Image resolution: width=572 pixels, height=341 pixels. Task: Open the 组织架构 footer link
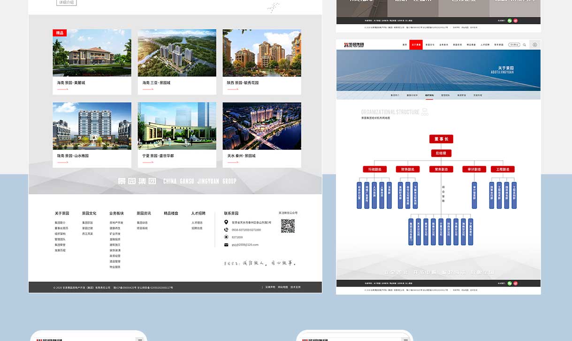coord(60,234)
